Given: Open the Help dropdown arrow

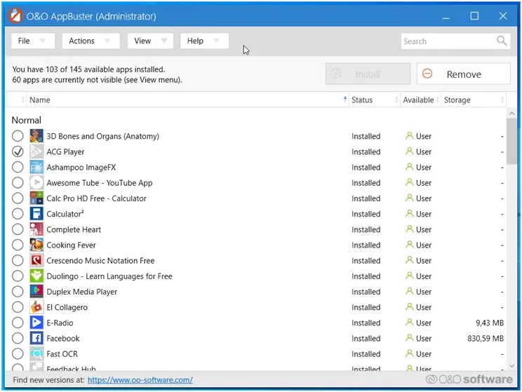Looking at the screenshot, I should pos(216,41).
